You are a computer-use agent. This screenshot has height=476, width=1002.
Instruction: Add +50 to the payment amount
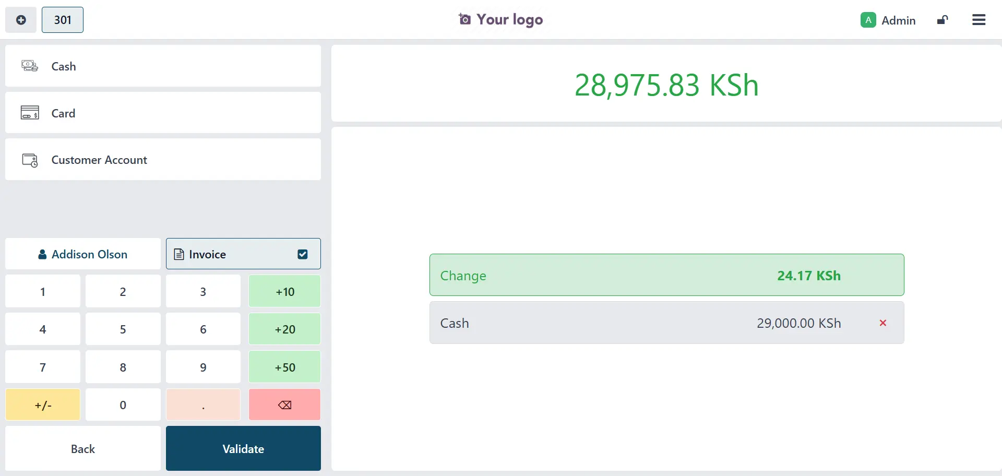coord(284,367)
